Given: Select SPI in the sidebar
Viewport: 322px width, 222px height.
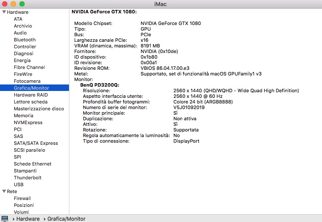Looking at the screenshot, I should [17, 157].
